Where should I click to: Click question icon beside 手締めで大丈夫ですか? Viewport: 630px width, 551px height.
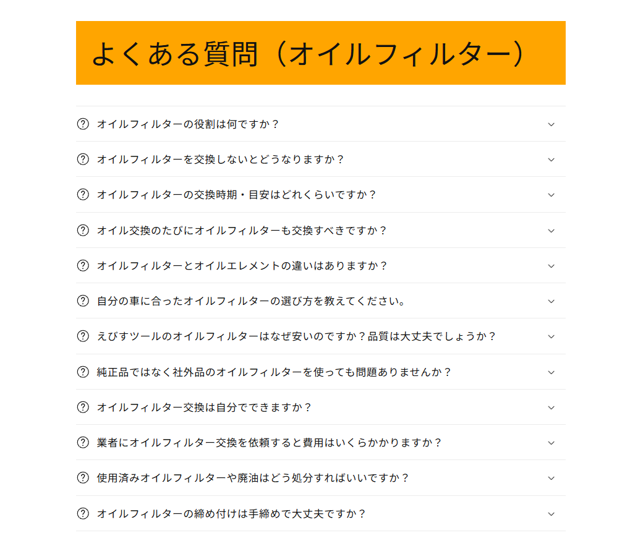83,513
